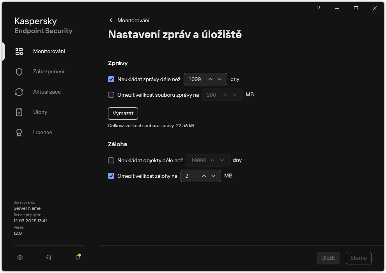Open the dropdown for záloha size value

pos(214,176)
